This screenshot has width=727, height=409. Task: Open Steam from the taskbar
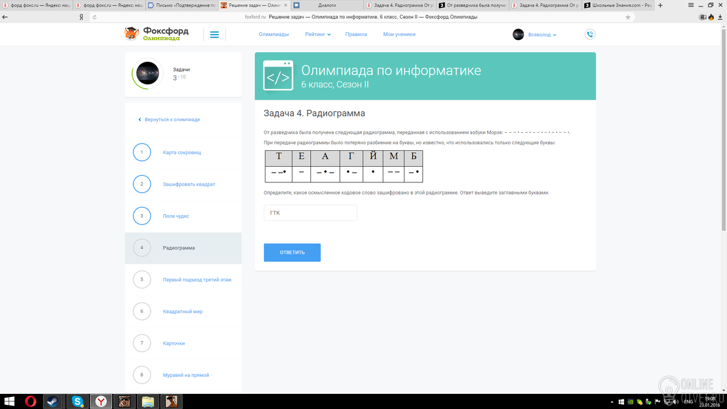53,401
